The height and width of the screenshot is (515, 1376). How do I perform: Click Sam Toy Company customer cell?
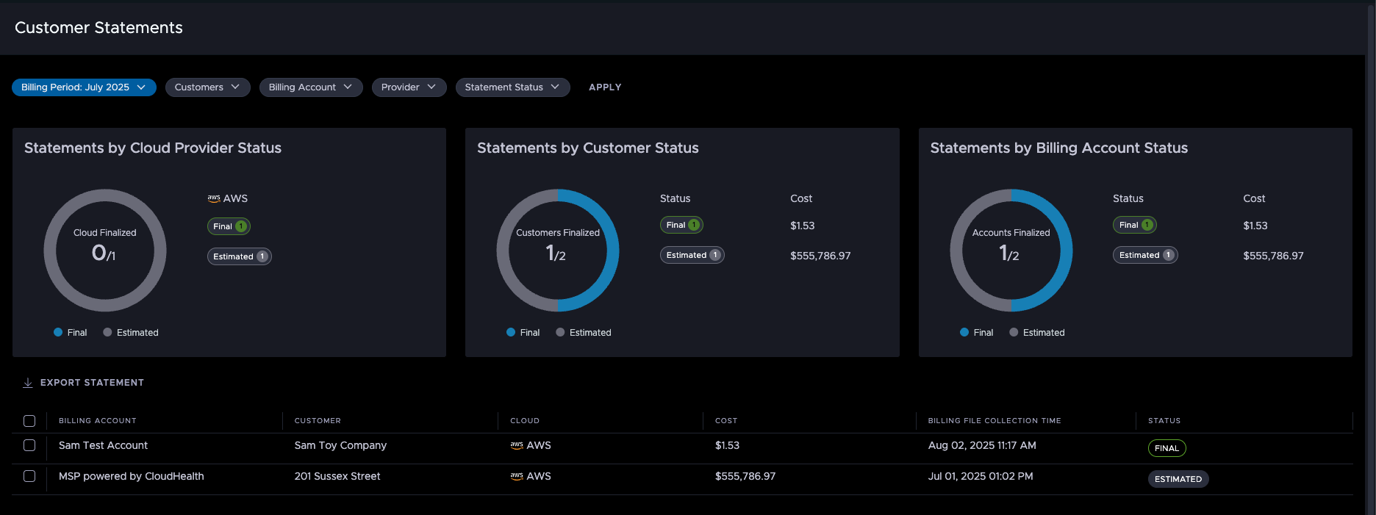pyautogui.click(x=340, y=445)
